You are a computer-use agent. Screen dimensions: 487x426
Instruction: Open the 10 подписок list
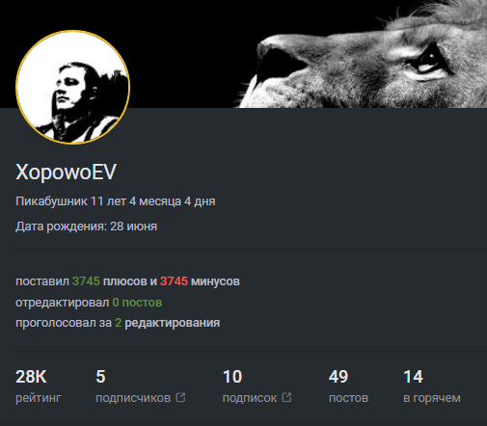pyautogui.click(x=257, y=386)
